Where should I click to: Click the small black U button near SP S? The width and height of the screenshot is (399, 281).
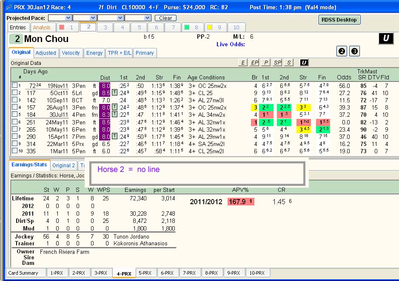(304, 62)
